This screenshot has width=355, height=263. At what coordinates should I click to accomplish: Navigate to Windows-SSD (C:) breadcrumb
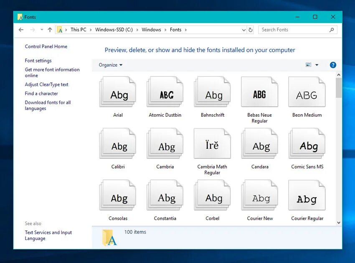[x=114, y=30]
